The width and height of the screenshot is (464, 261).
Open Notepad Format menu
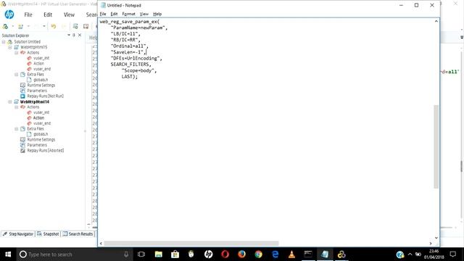pos(128,14)
